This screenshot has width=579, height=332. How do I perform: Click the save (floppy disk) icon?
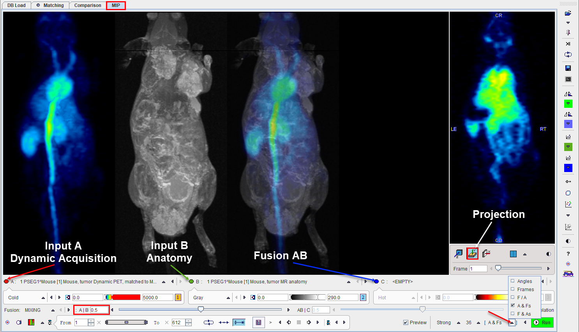coord(568,68)
